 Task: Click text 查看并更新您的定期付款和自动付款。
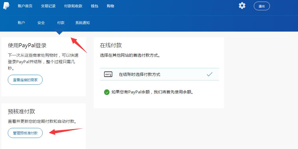43,121
